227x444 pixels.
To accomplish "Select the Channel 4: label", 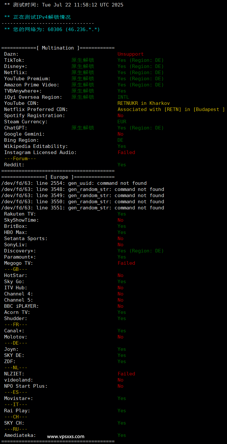I will 19,294.
